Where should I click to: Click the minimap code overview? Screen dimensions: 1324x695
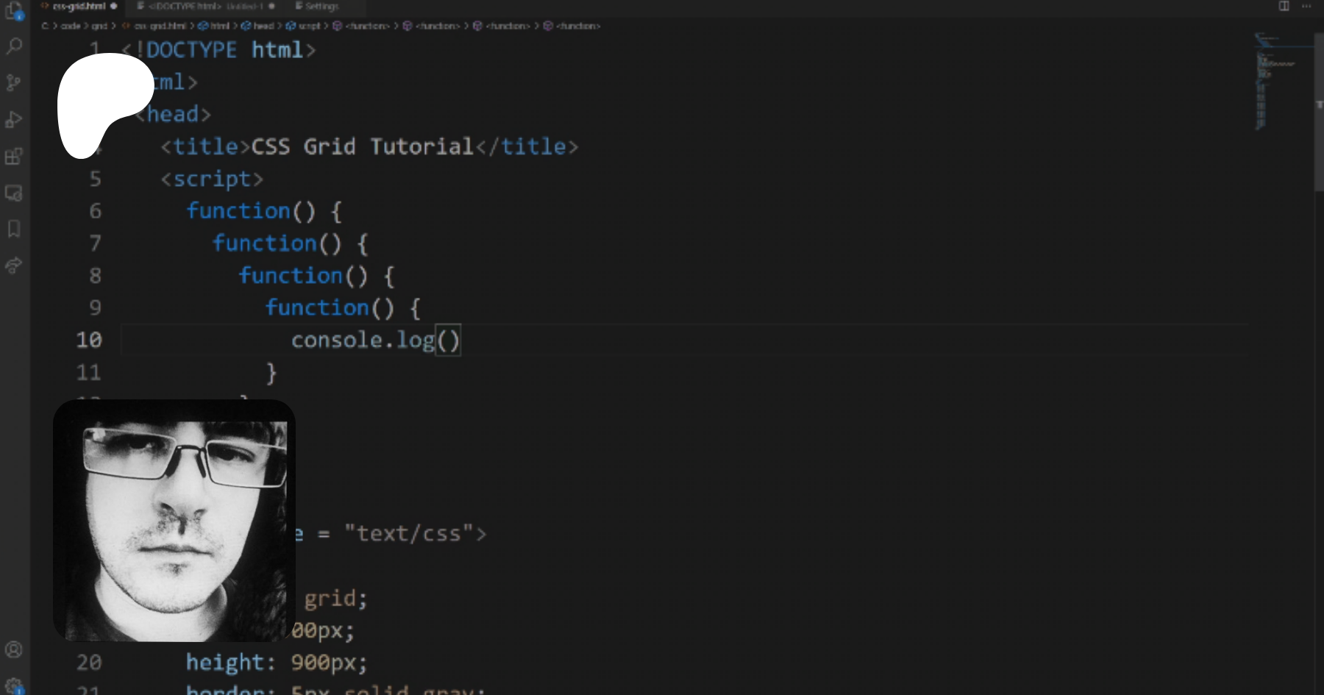[1276, 81]
